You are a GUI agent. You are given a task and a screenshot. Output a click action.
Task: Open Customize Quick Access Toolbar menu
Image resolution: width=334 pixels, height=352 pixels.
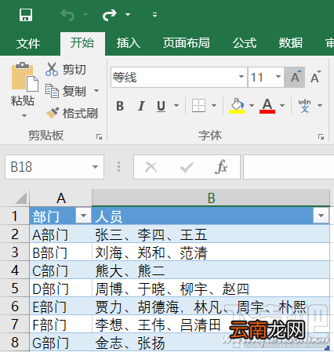point(154,15)
